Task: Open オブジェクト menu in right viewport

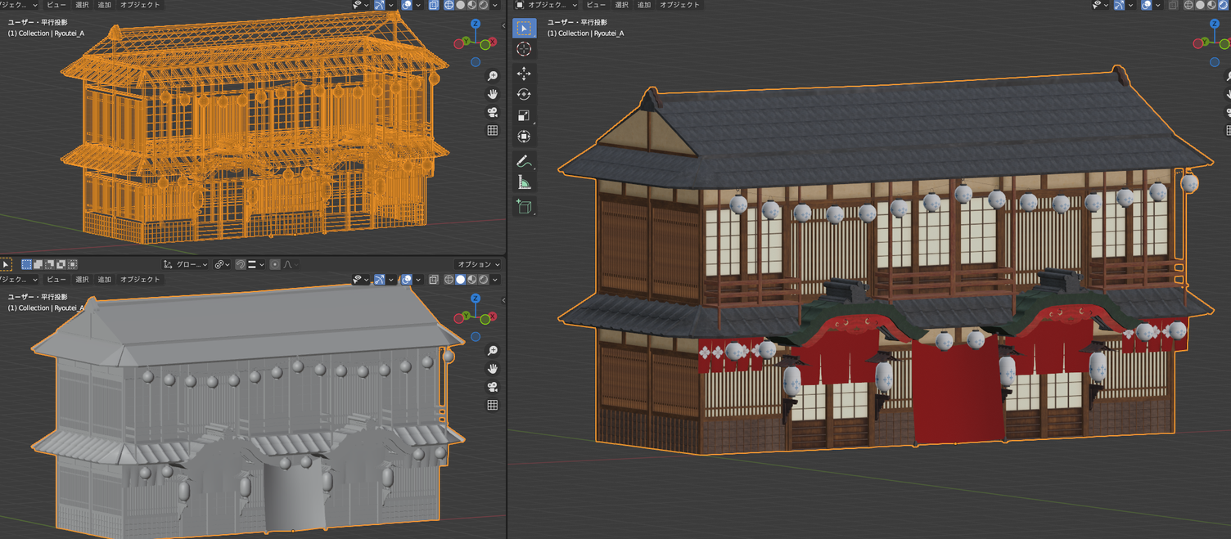Action: [679, 5]
